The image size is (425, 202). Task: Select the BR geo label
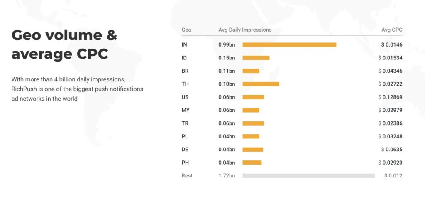point(185,71)
